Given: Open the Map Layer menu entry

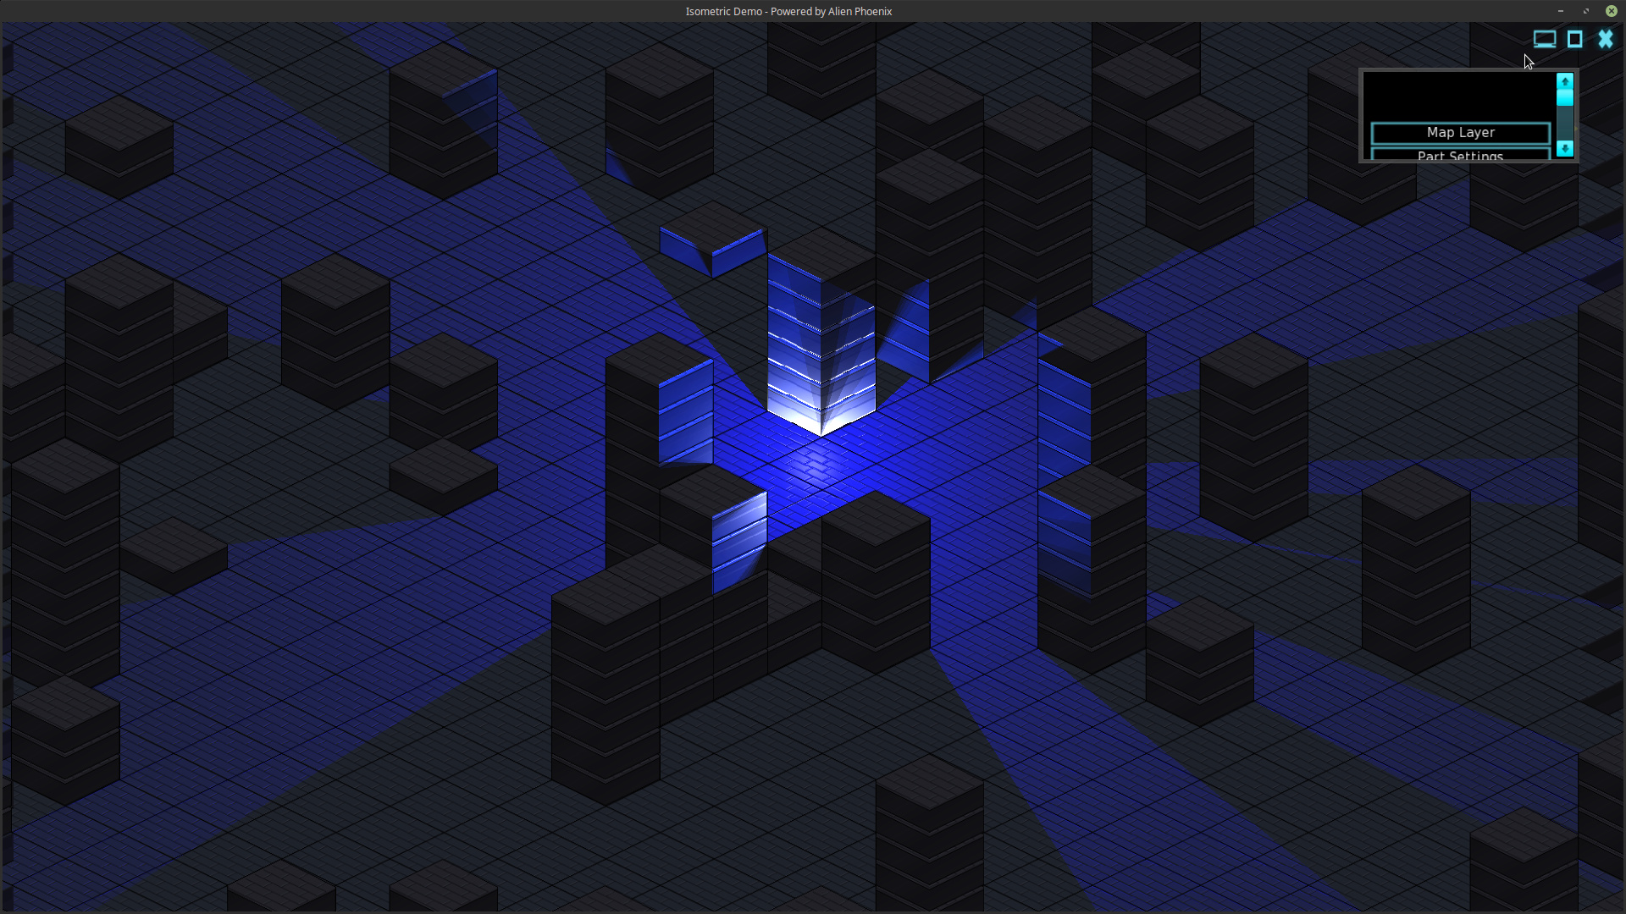Looking at the screenshot, I should point(1460,133).
